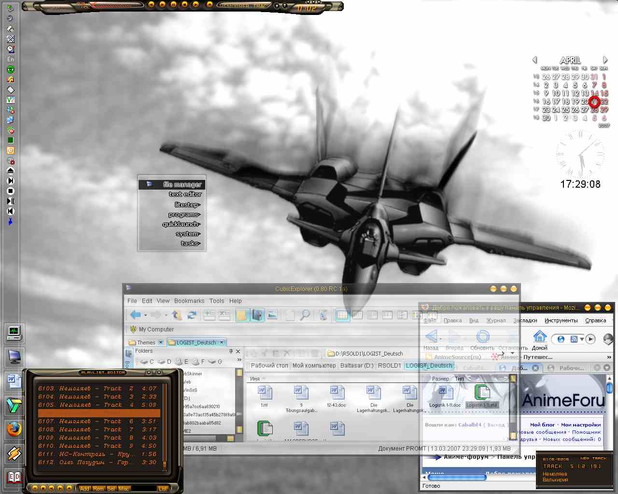
Task: Click the Имя column header in file list
Action: point(255,379)
